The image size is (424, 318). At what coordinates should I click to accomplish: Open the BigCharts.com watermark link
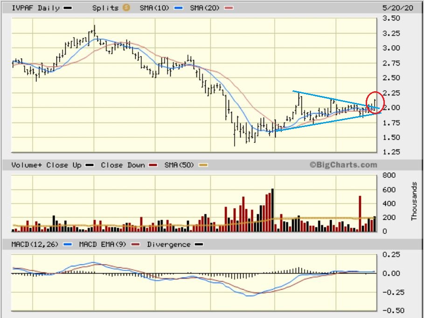click(342, 165)
